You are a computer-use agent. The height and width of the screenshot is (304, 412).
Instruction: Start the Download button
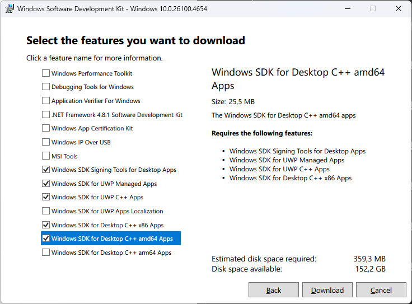point(327,290)
